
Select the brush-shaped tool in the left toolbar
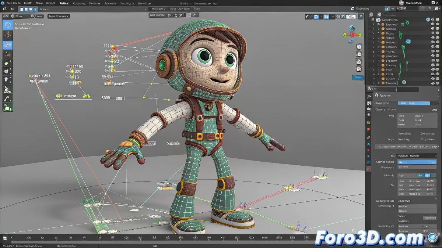(8, 54)
